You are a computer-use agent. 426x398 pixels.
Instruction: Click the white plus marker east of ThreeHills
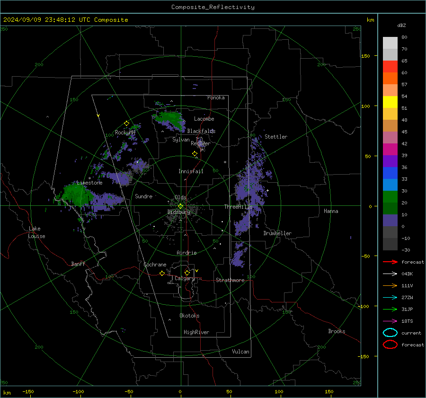(267, 190)
